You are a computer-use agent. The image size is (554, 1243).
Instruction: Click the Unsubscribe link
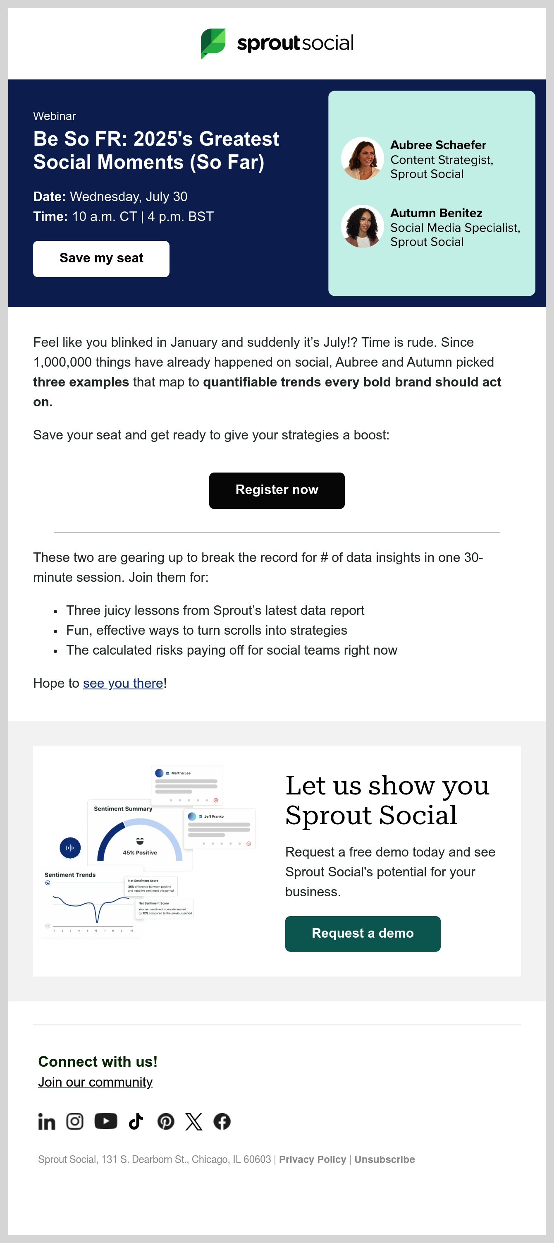pos(385,1159)
